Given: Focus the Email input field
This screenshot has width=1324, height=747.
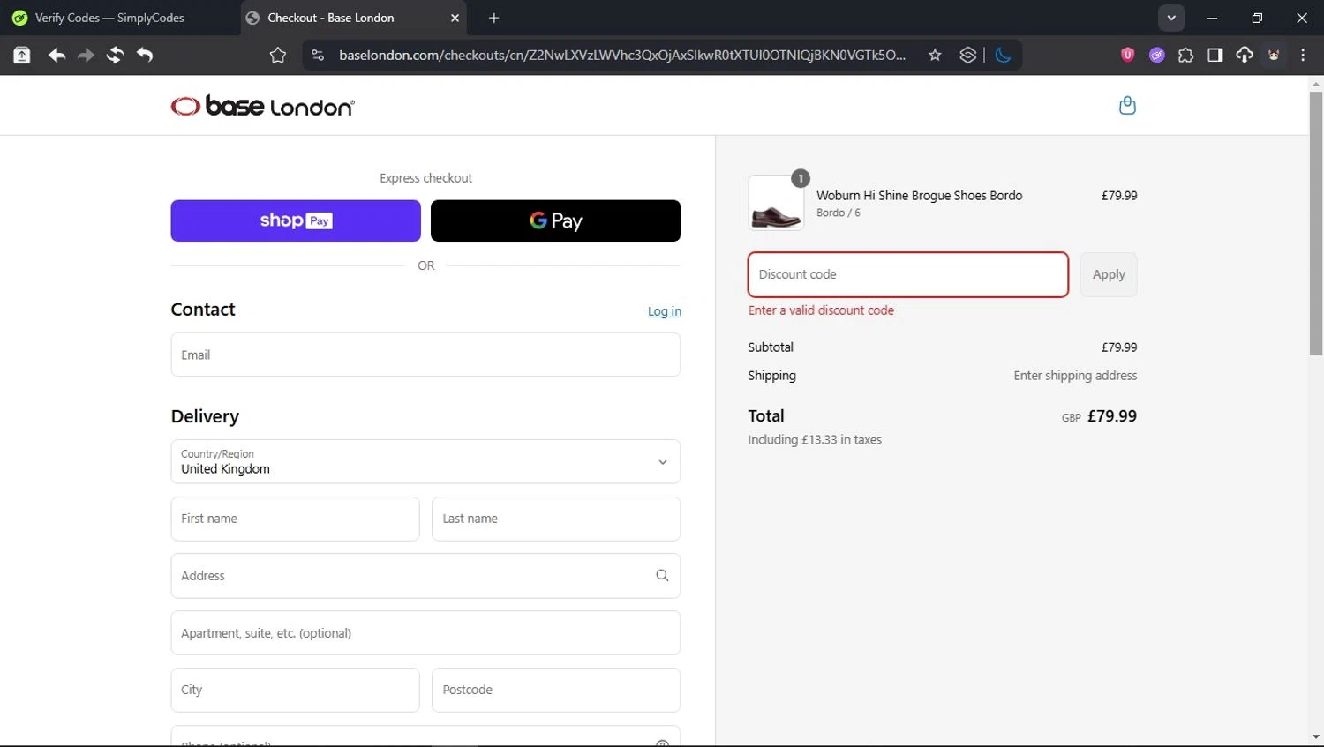Looking at the screenshot, I should pos(425,355).
